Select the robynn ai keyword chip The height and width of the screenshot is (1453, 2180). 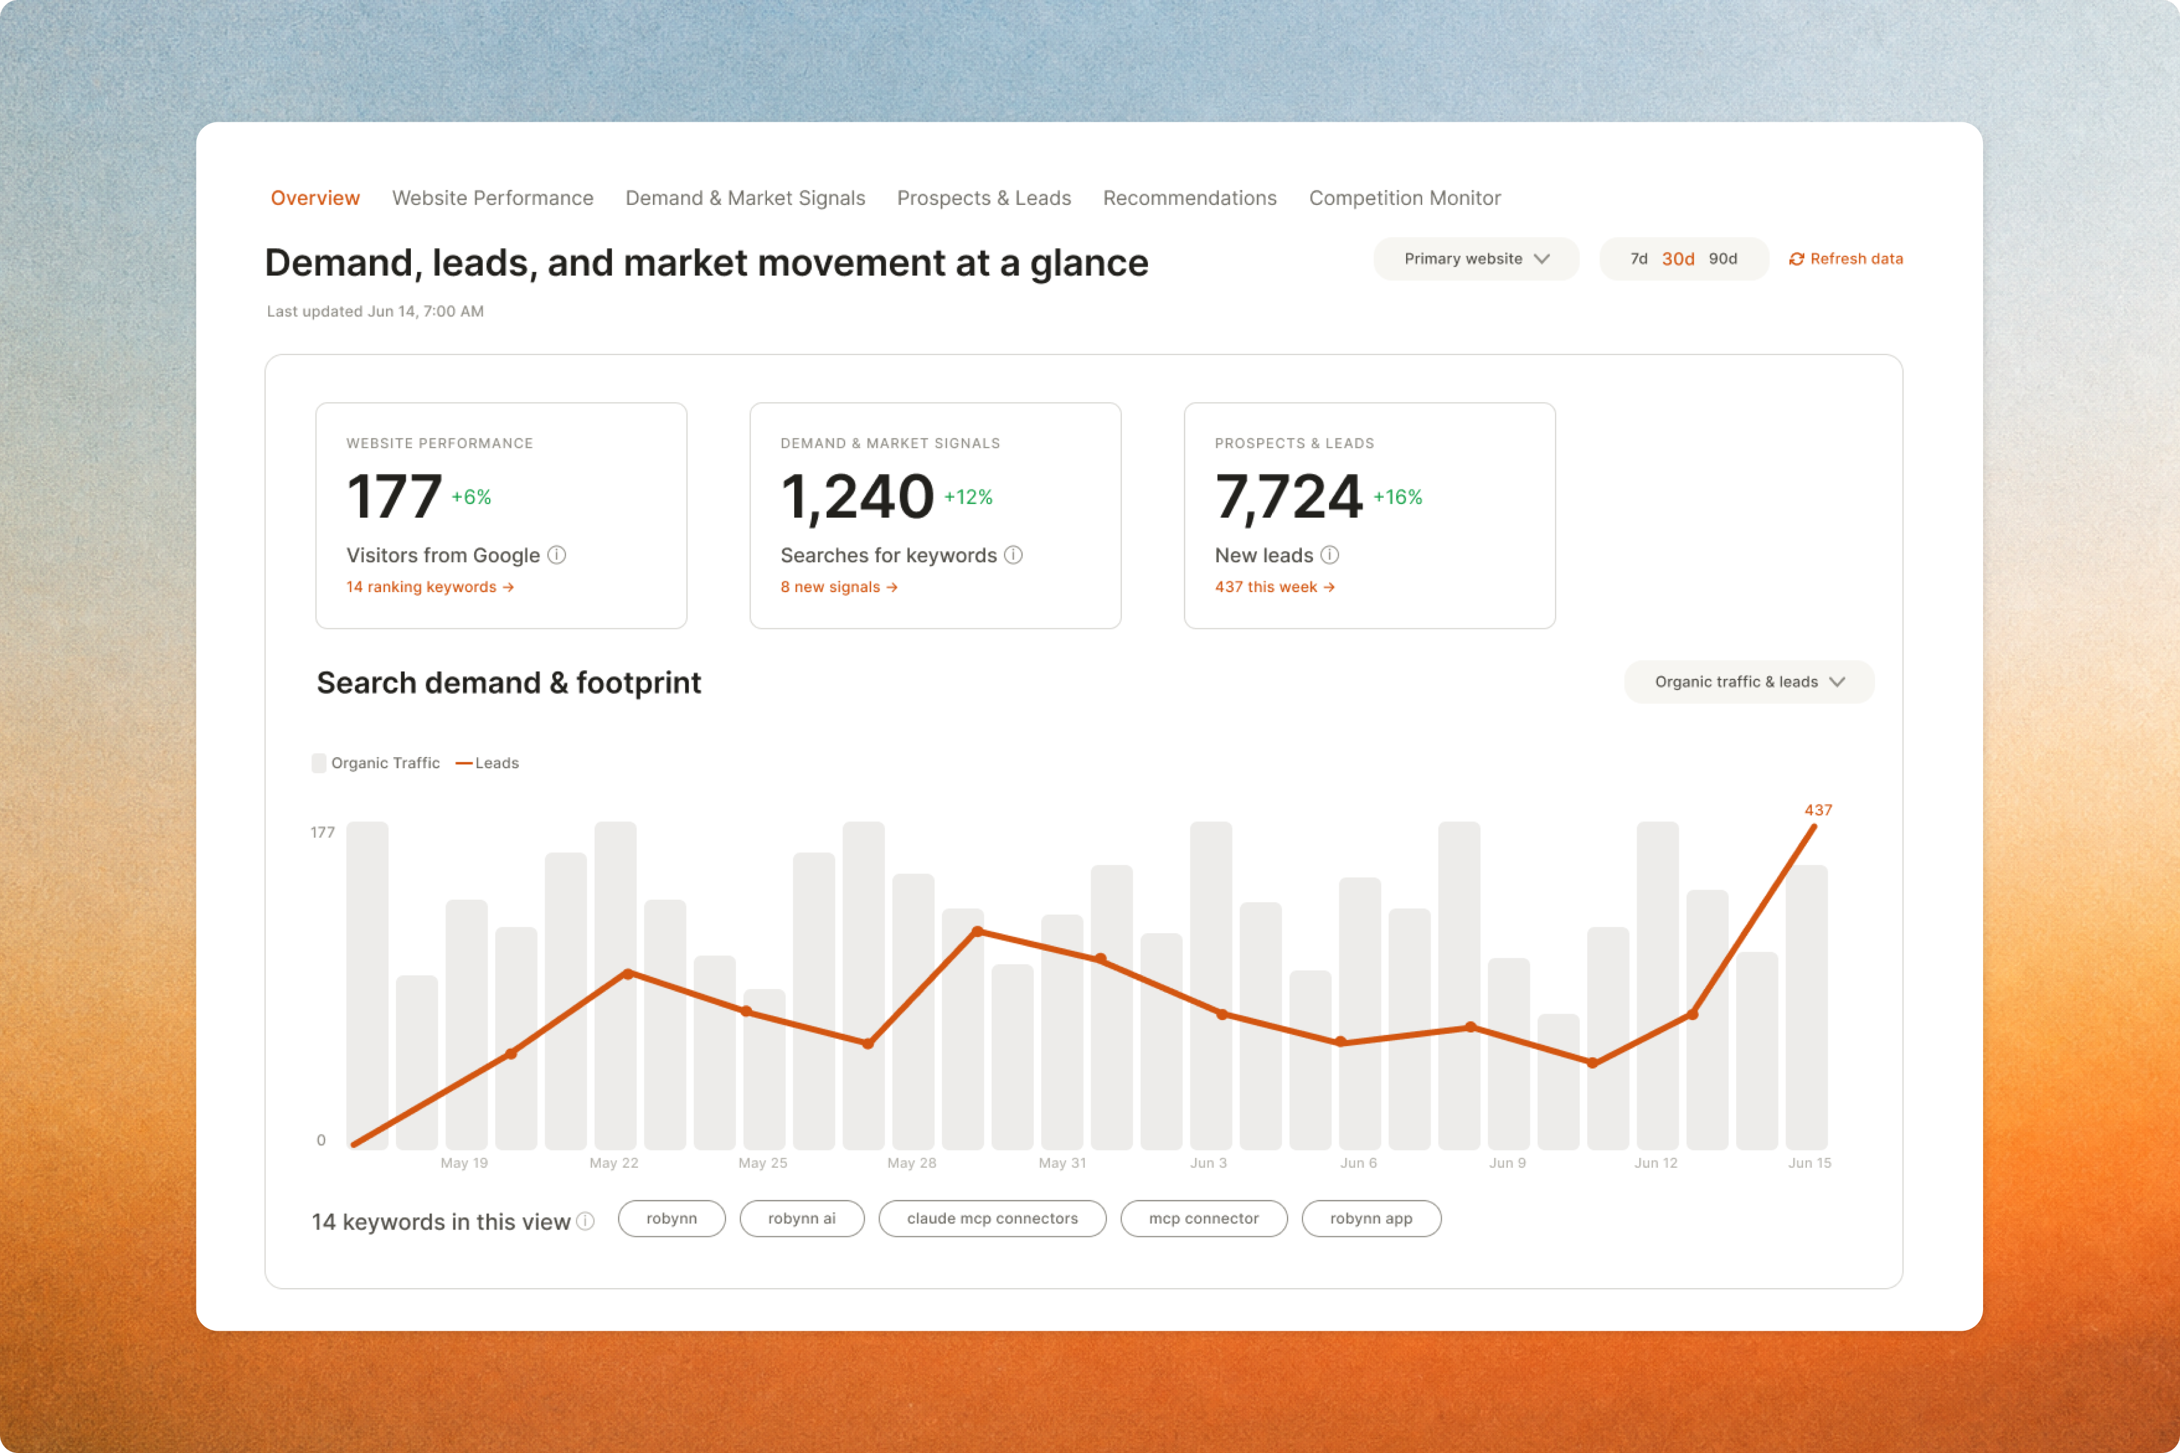[x=802, y=1218]
